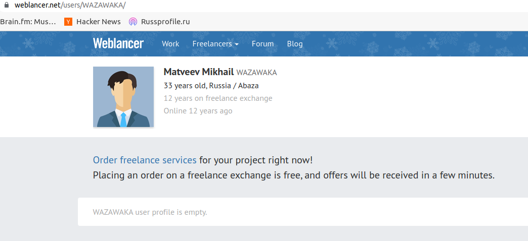Click the Freelancers dropdown caret arrow
The height and width of the screenshot is (241, 528).
click(237, 44)
